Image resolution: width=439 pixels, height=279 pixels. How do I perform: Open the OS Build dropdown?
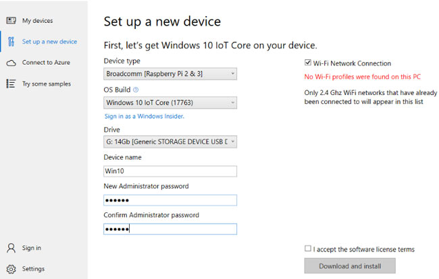tap(170, 103)
